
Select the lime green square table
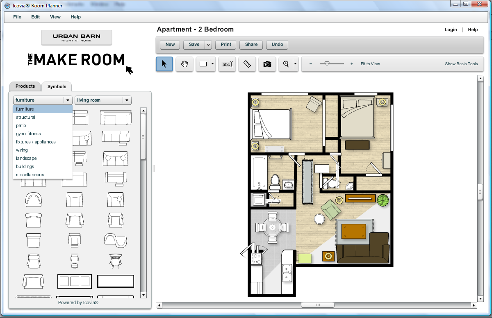click(304, 258)
